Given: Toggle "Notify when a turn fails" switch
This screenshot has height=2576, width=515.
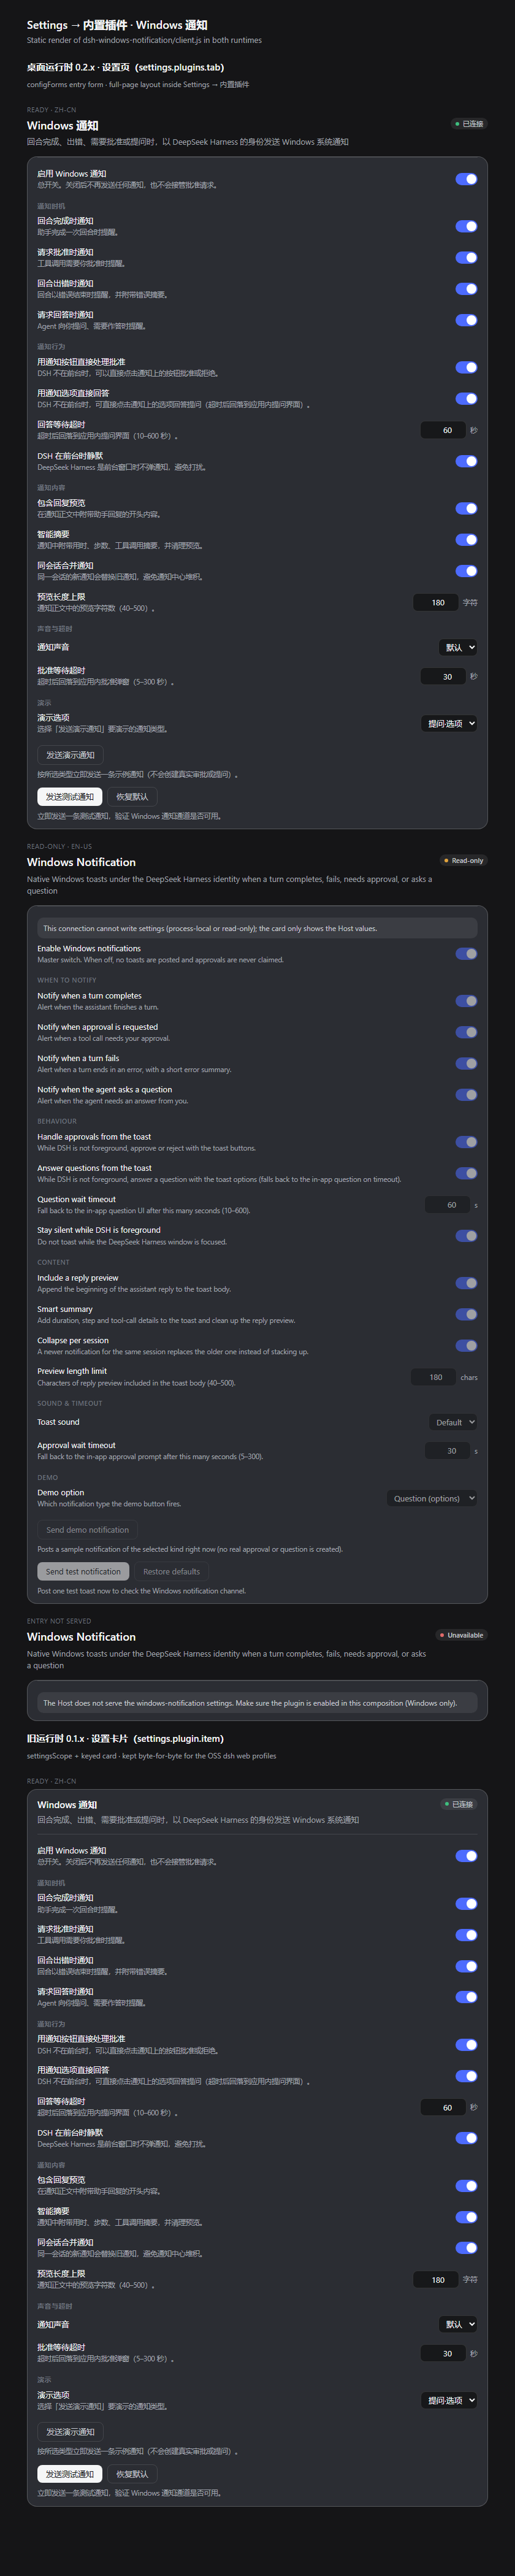Looking at the screenshot, I should (466, 1064).
